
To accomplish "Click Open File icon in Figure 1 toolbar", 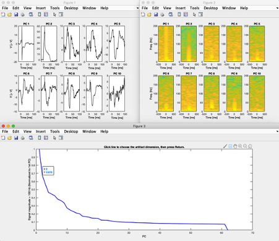I will [9, 14].
